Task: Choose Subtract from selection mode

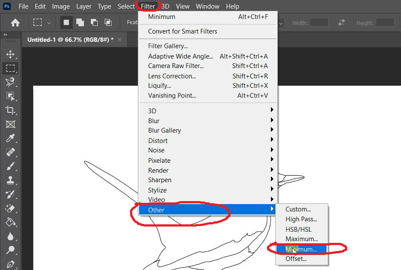Action: [x=94, y=22]
